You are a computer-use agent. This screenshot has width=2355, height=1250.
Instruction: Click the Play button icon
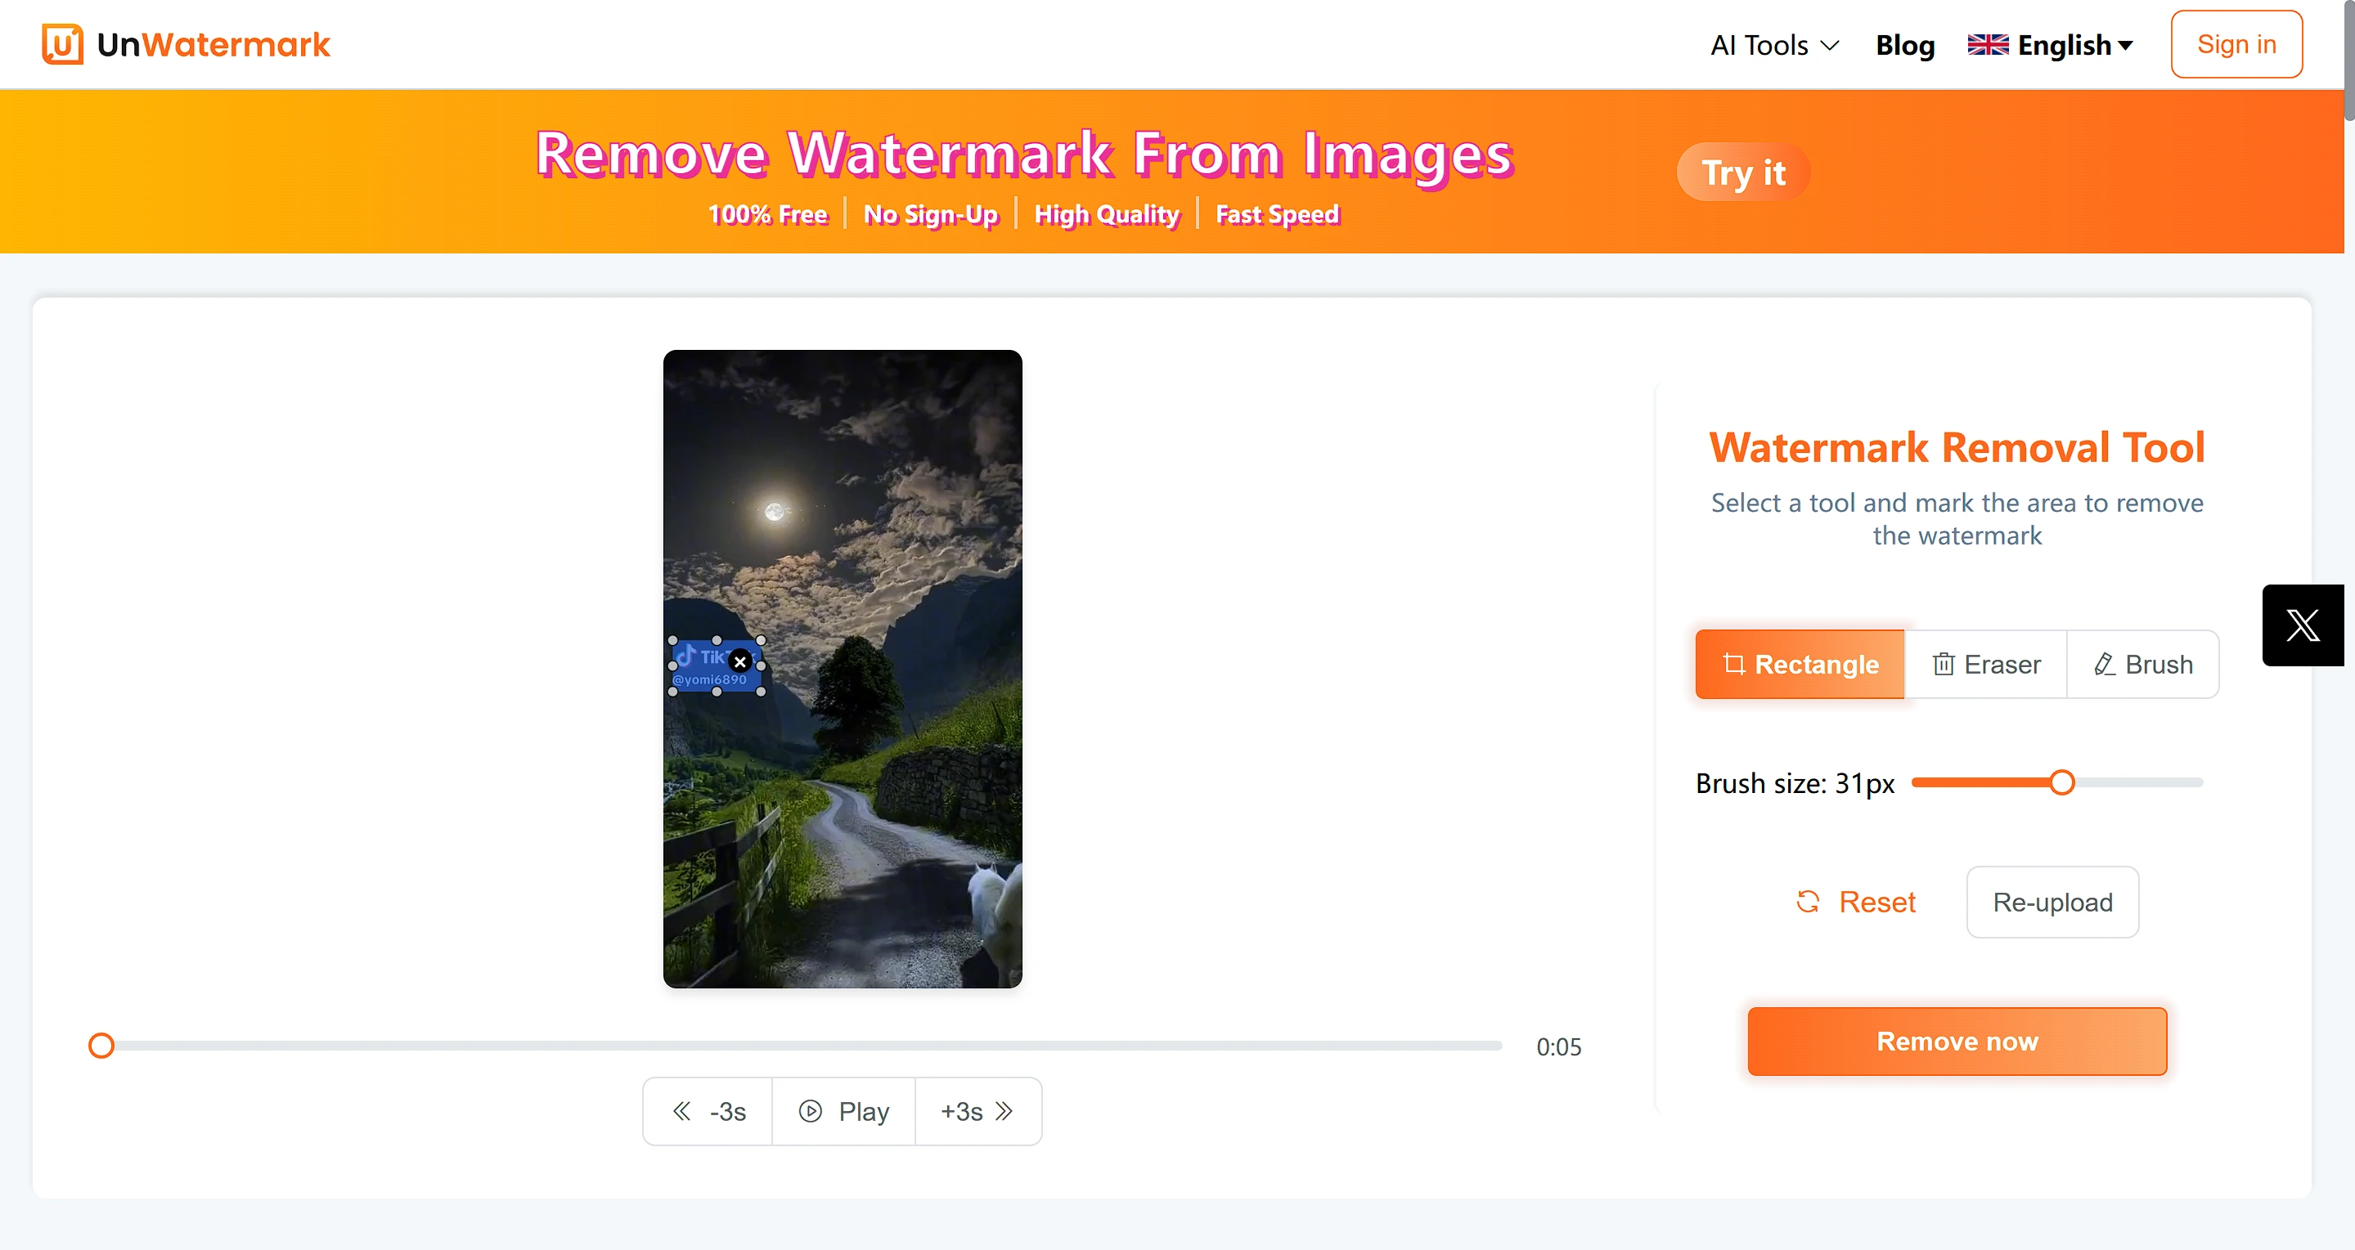[810, 1112]
